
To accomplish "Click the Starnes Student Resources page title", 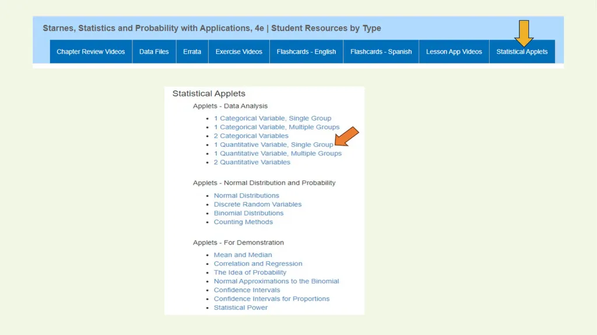I will click(212, 28).
